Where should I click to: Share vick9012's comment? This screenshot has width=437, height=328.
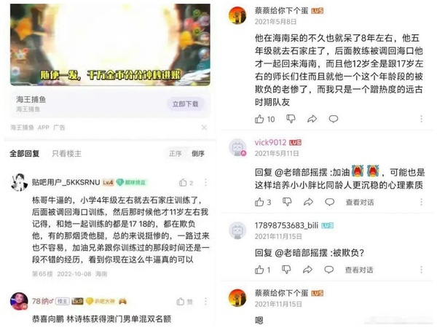click(x=308, y=202)
